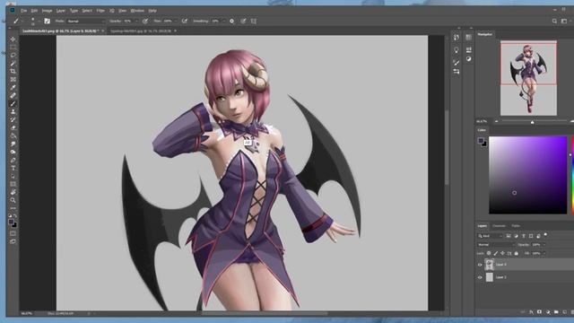Open the Flow slider arrow

click(x=176, y=22)
